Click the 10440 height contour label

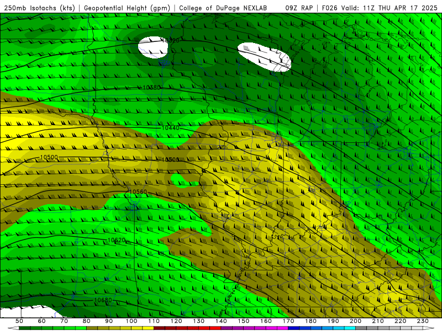[171, 128]
